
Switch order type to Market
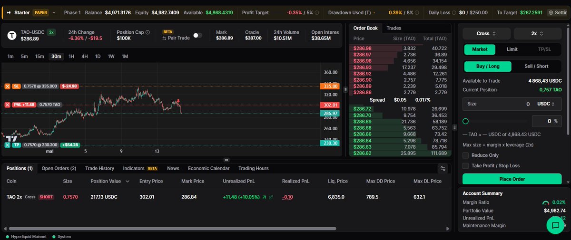click(x=480, y=49)
